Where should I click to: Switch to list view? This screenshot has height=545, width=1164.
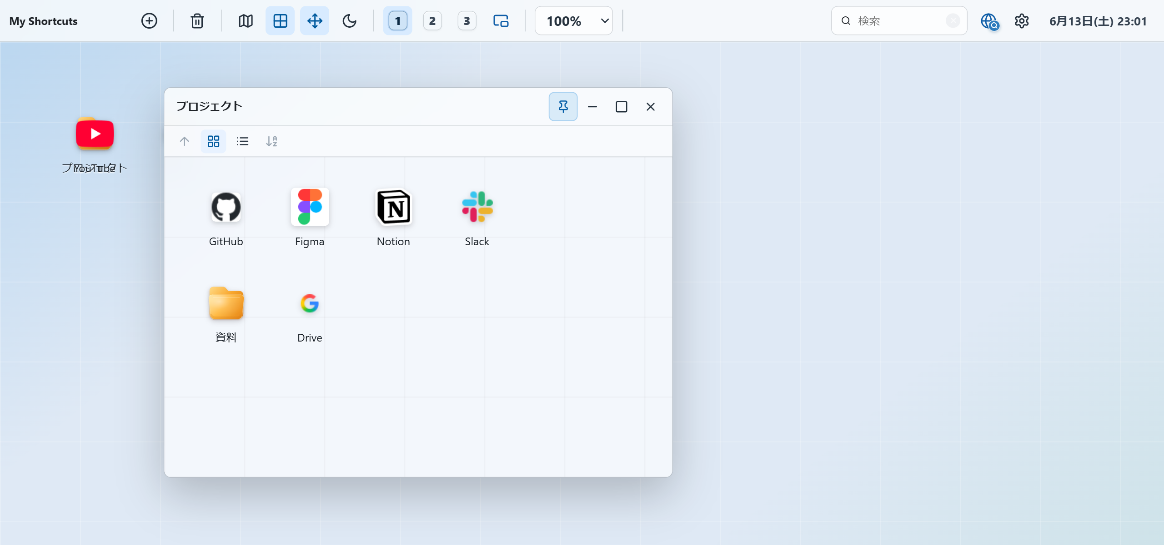click(242, 141)
